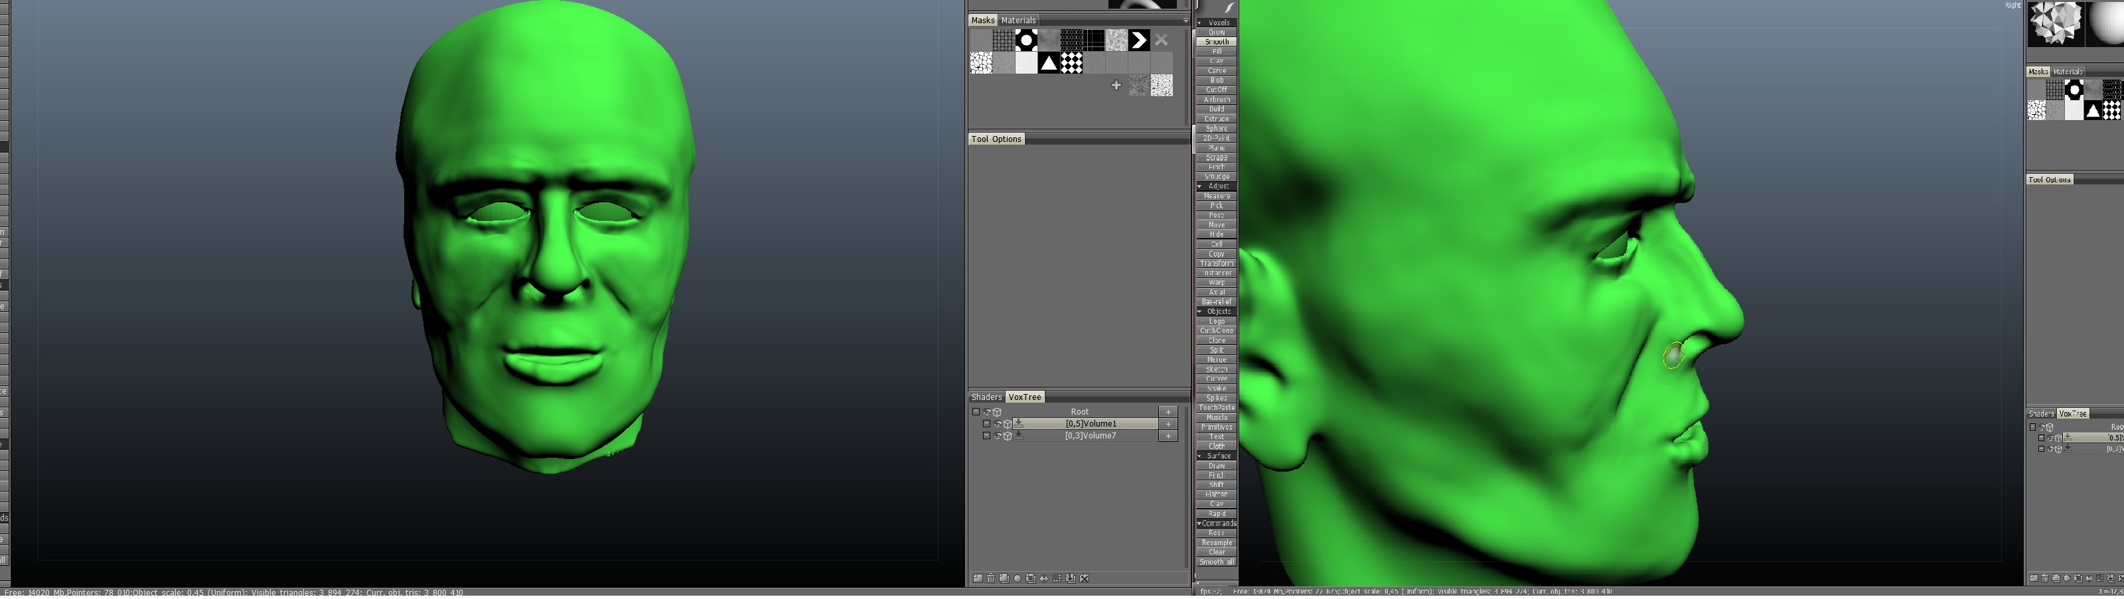The height and width of the screenshot is (599, 2124).
Task: Click the brush stroke icon above Voxels tools
Action: pos(1229,7)
